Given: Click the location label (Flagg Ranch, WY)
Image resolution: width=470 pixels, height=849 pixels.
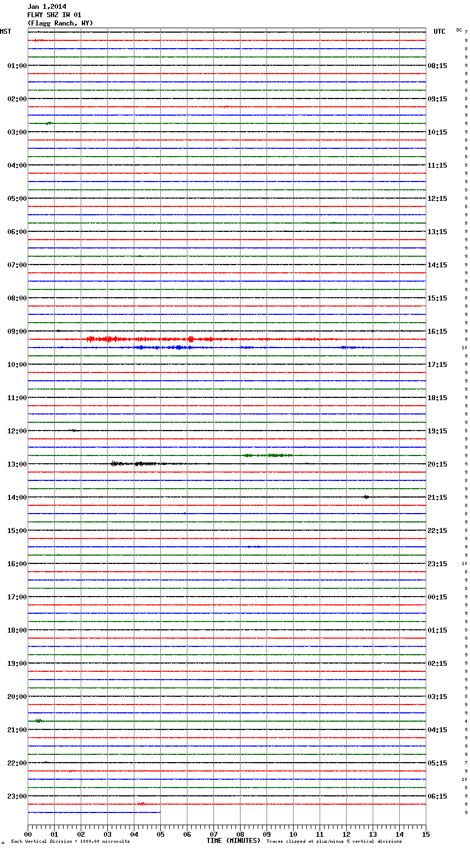Looking at the screenshot, I should pyautogui.click(x=60, y=23).
